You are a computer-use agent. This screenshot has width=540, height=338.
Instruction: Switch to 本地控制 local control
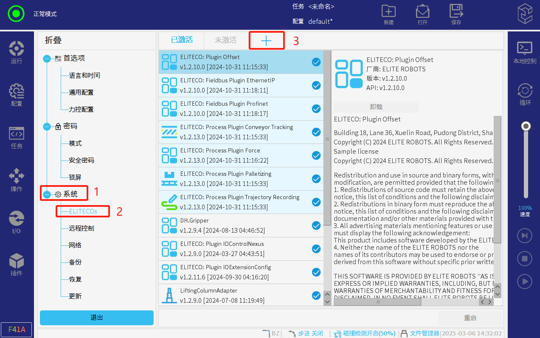click(525, 53)
